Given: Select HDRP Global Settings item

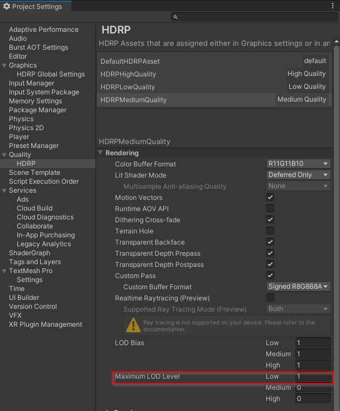Looking at the screenshot, I should point(51,74).
